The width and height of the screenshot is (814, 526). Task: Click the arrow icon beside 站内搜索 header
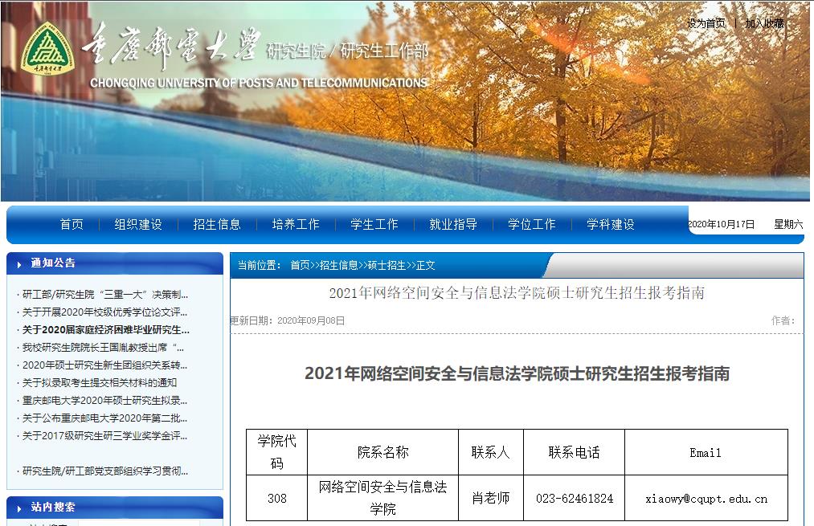pyautogui.click(x=18, y=508)
